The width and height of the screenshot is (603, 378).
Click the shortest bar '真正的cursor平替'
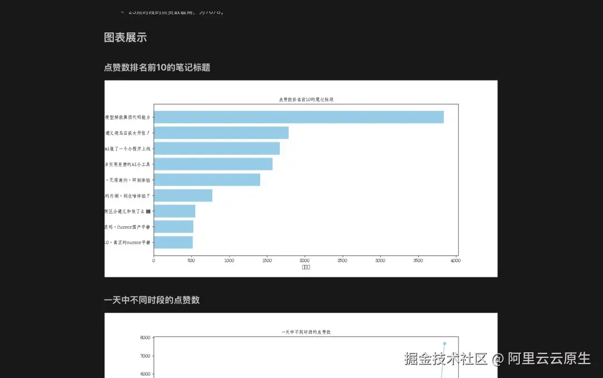[x=172, y=242]
